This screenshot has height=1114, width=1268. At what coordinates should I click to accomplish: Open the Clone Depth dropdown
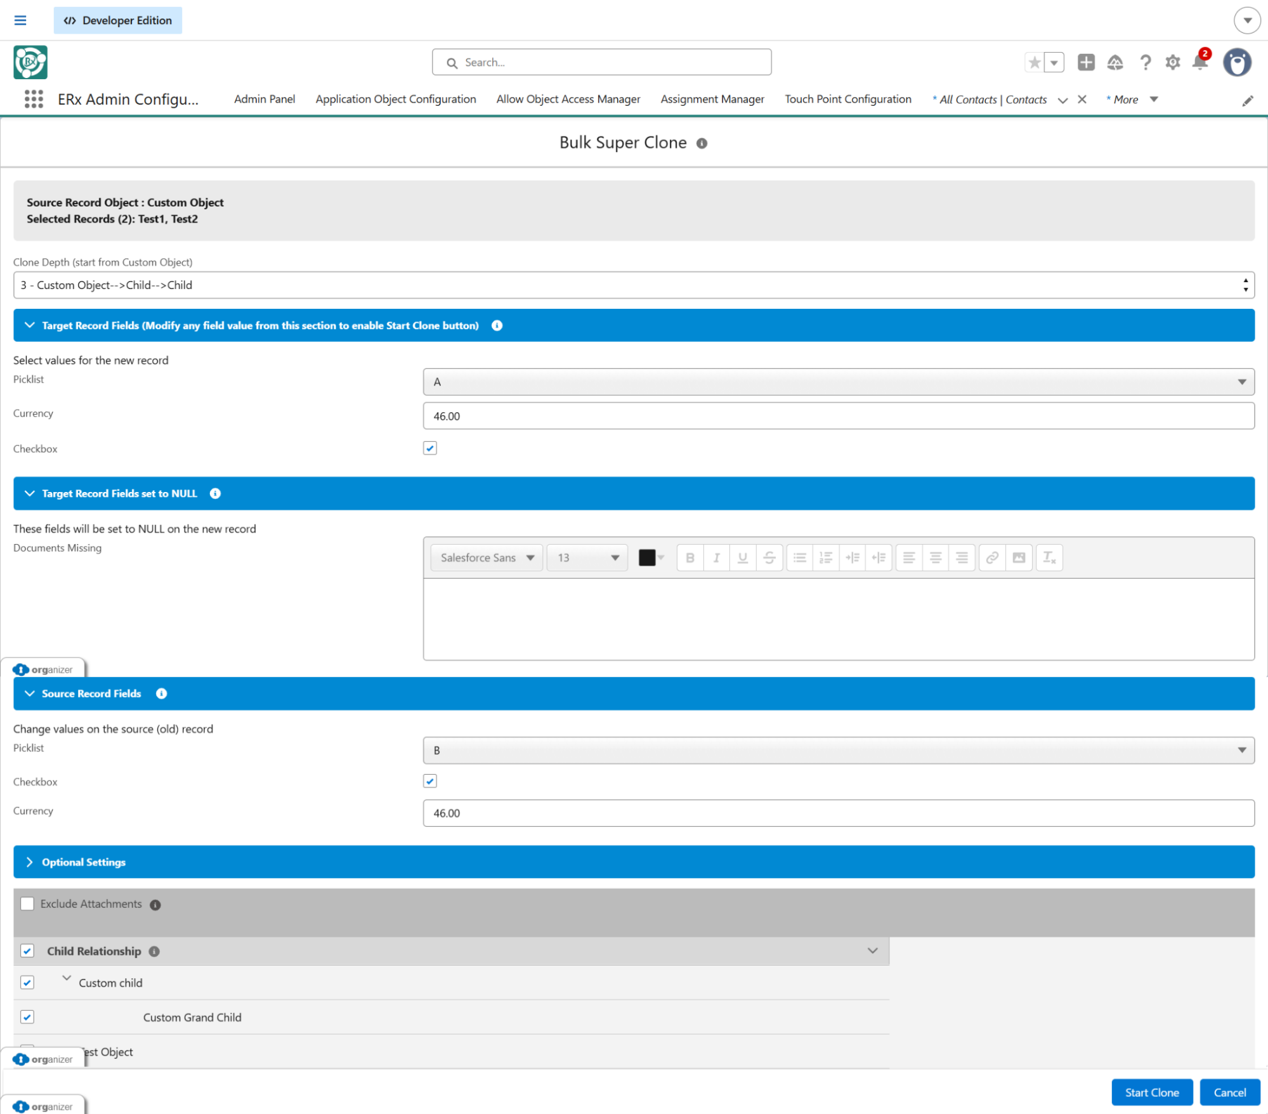coord(634,285)
